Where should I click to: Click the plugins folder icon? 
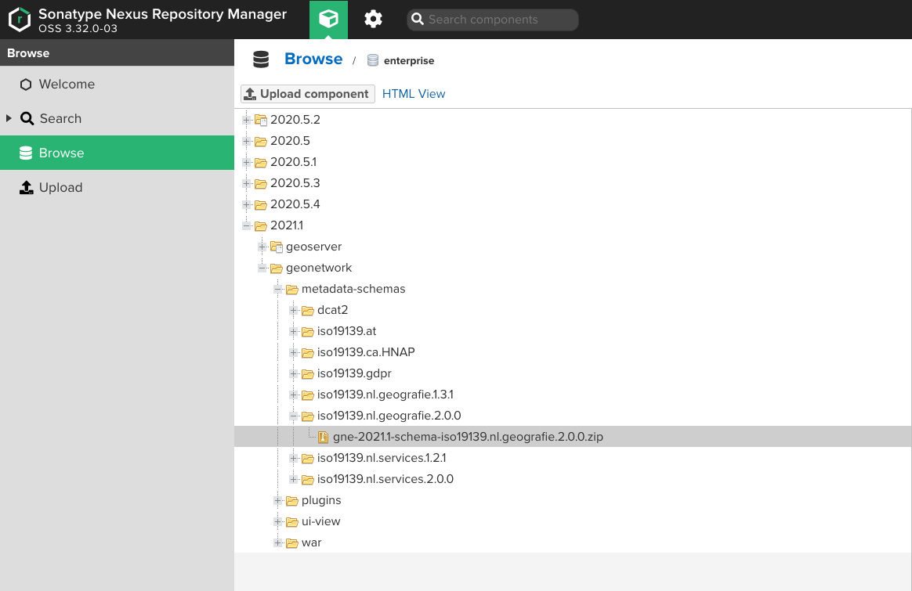(x=292, y=501)
